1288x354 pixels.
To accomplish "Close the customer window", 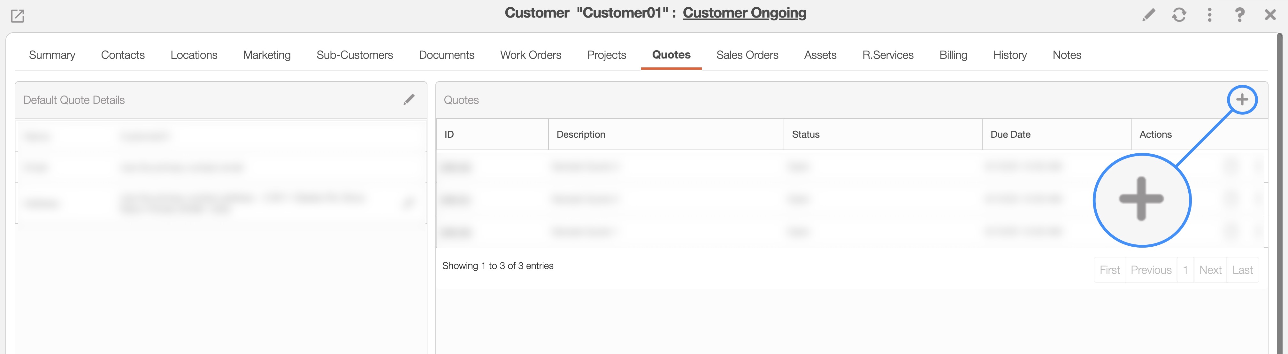I will (x=1270, y=15).
